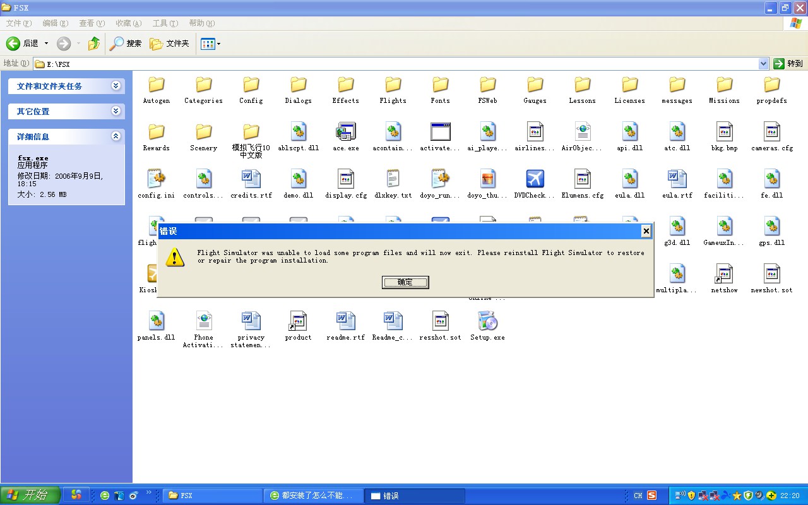Screen dimensions: 808x505
Task: Expand the address bar dropdown
Action: coord(763,64)
